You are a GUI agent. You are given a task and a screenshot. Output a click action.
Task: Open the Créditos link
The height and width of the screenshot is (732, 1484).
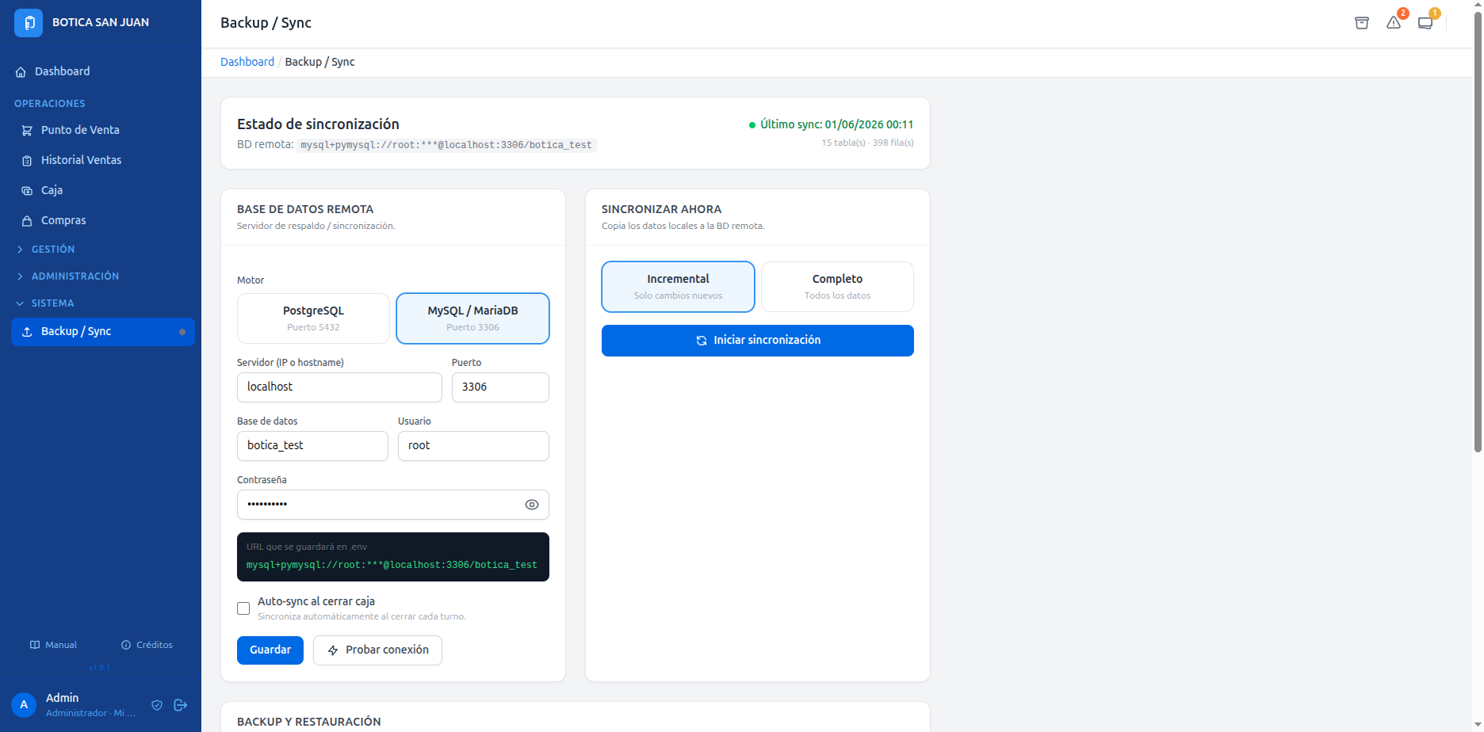tap(147, 645)
